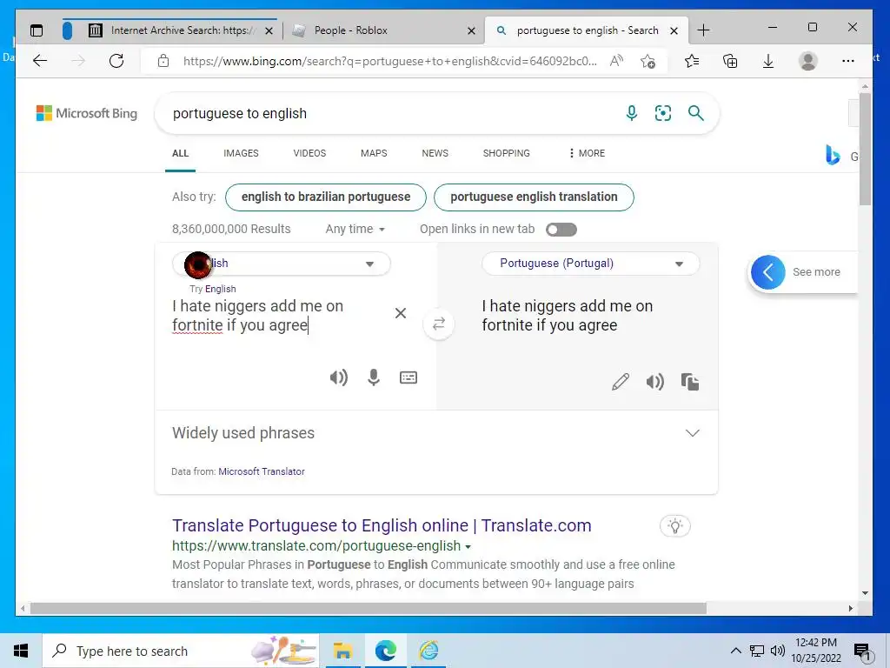890x668 pixels.
Task: Try 'portuguese english translation' suggestion
Action: [x=534, y=197]
